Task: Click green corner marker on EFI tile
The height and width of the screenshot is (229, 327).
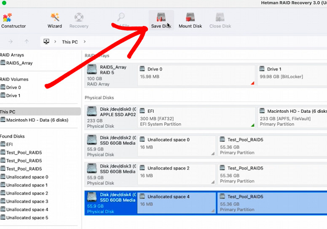Action: pos(253,125)
